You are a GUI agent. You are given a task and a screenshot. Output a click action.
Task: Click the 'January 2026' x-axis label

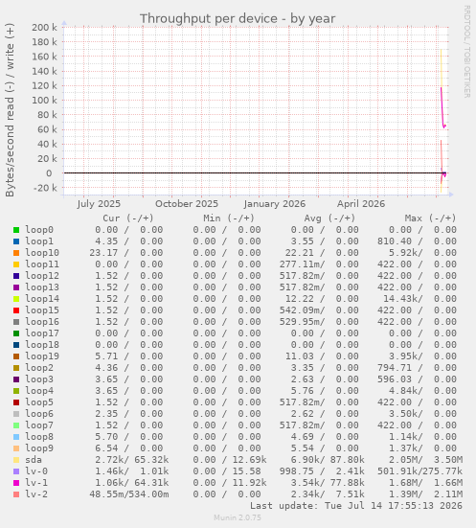tap(275, 204)
